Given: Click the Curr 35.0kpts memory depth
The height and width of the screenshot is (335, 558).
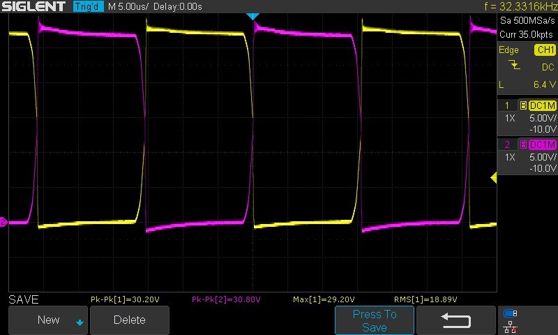Looking at the screenshot, I should tap(526, 34).
